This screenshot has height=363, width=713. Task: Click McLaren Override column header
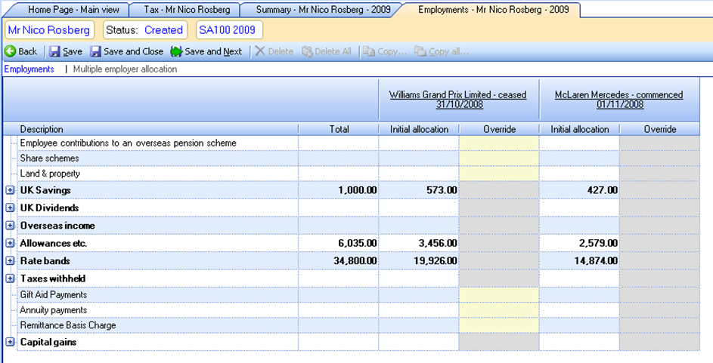(x=660, y=129)
